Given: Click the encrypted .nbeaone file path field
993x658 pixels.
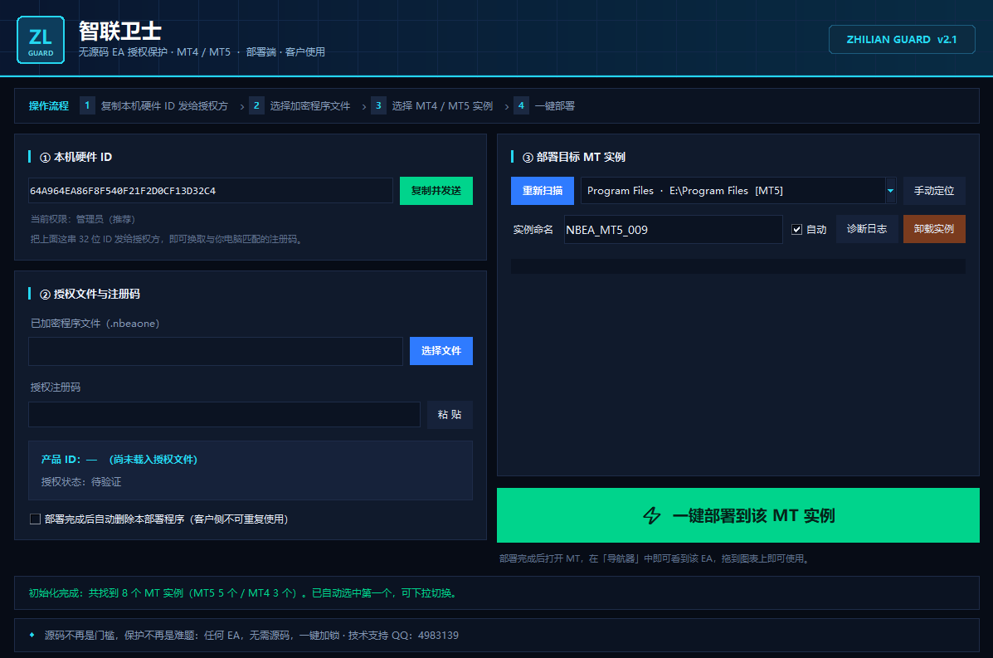Looking at the screenshot, I should [216, 352].
